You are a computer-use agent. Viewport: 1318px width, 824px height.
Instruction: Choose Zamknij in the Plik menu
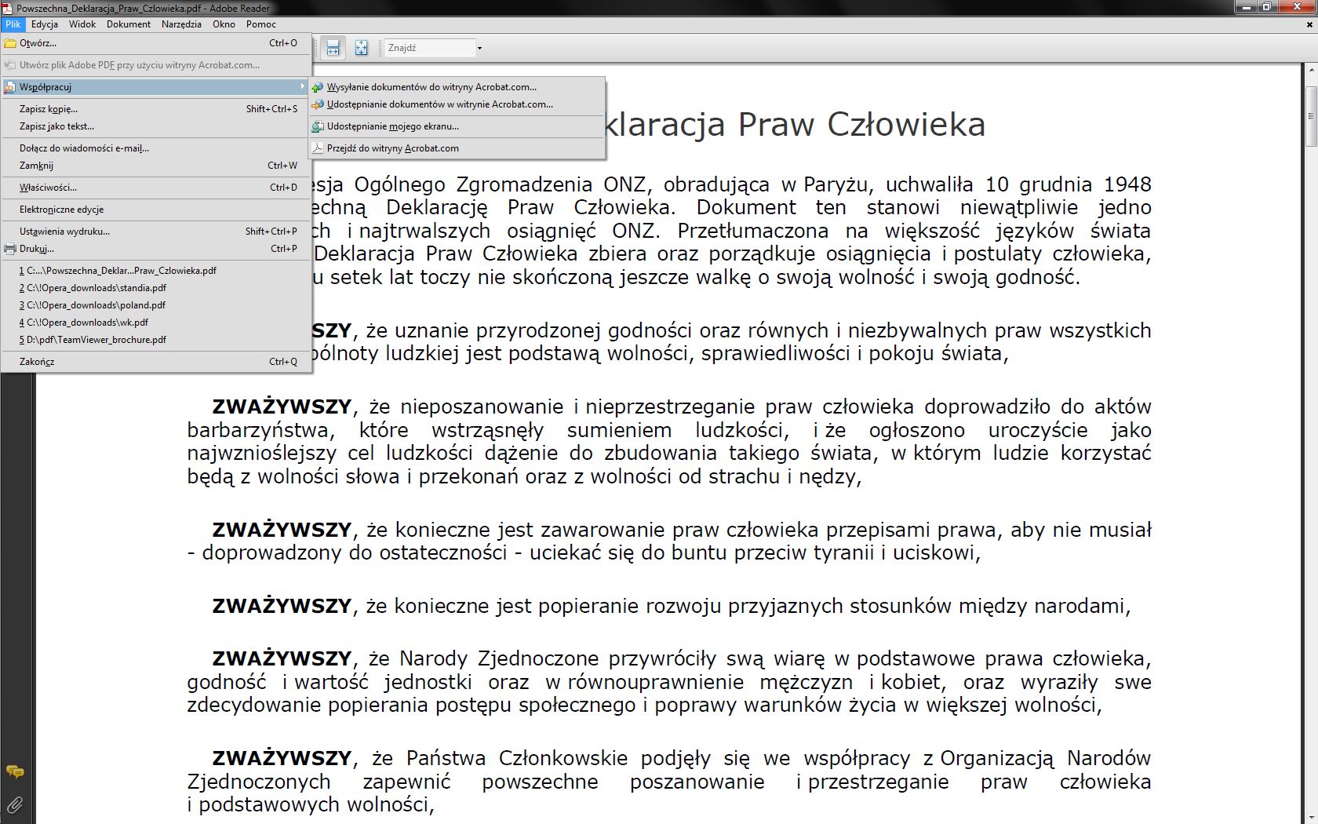[156, 166]
